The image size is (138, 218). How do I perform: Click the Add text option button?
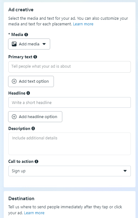(x=31, y=81)
